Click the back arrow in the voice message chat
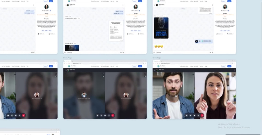Image resolution: width=262 pixels, height=135 pixels. (154, 5)
